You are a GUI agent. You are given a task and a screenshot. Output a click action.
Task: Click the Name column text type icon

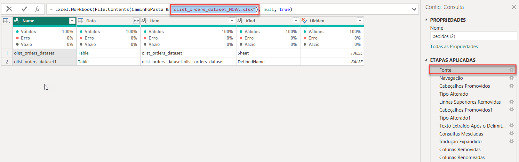17,21
